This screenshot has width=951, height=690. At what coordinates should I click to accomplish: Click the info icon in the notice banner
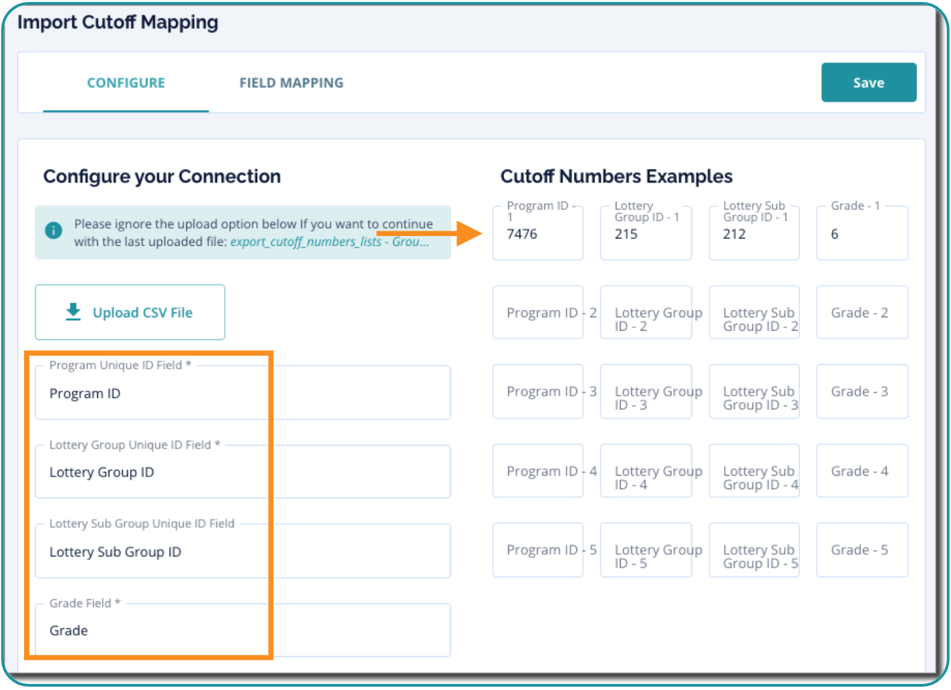click(53, 231)
